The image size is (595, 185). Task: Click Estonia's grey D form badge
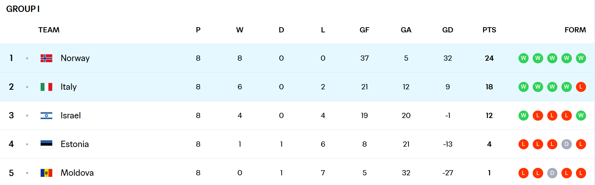point(566,144)
